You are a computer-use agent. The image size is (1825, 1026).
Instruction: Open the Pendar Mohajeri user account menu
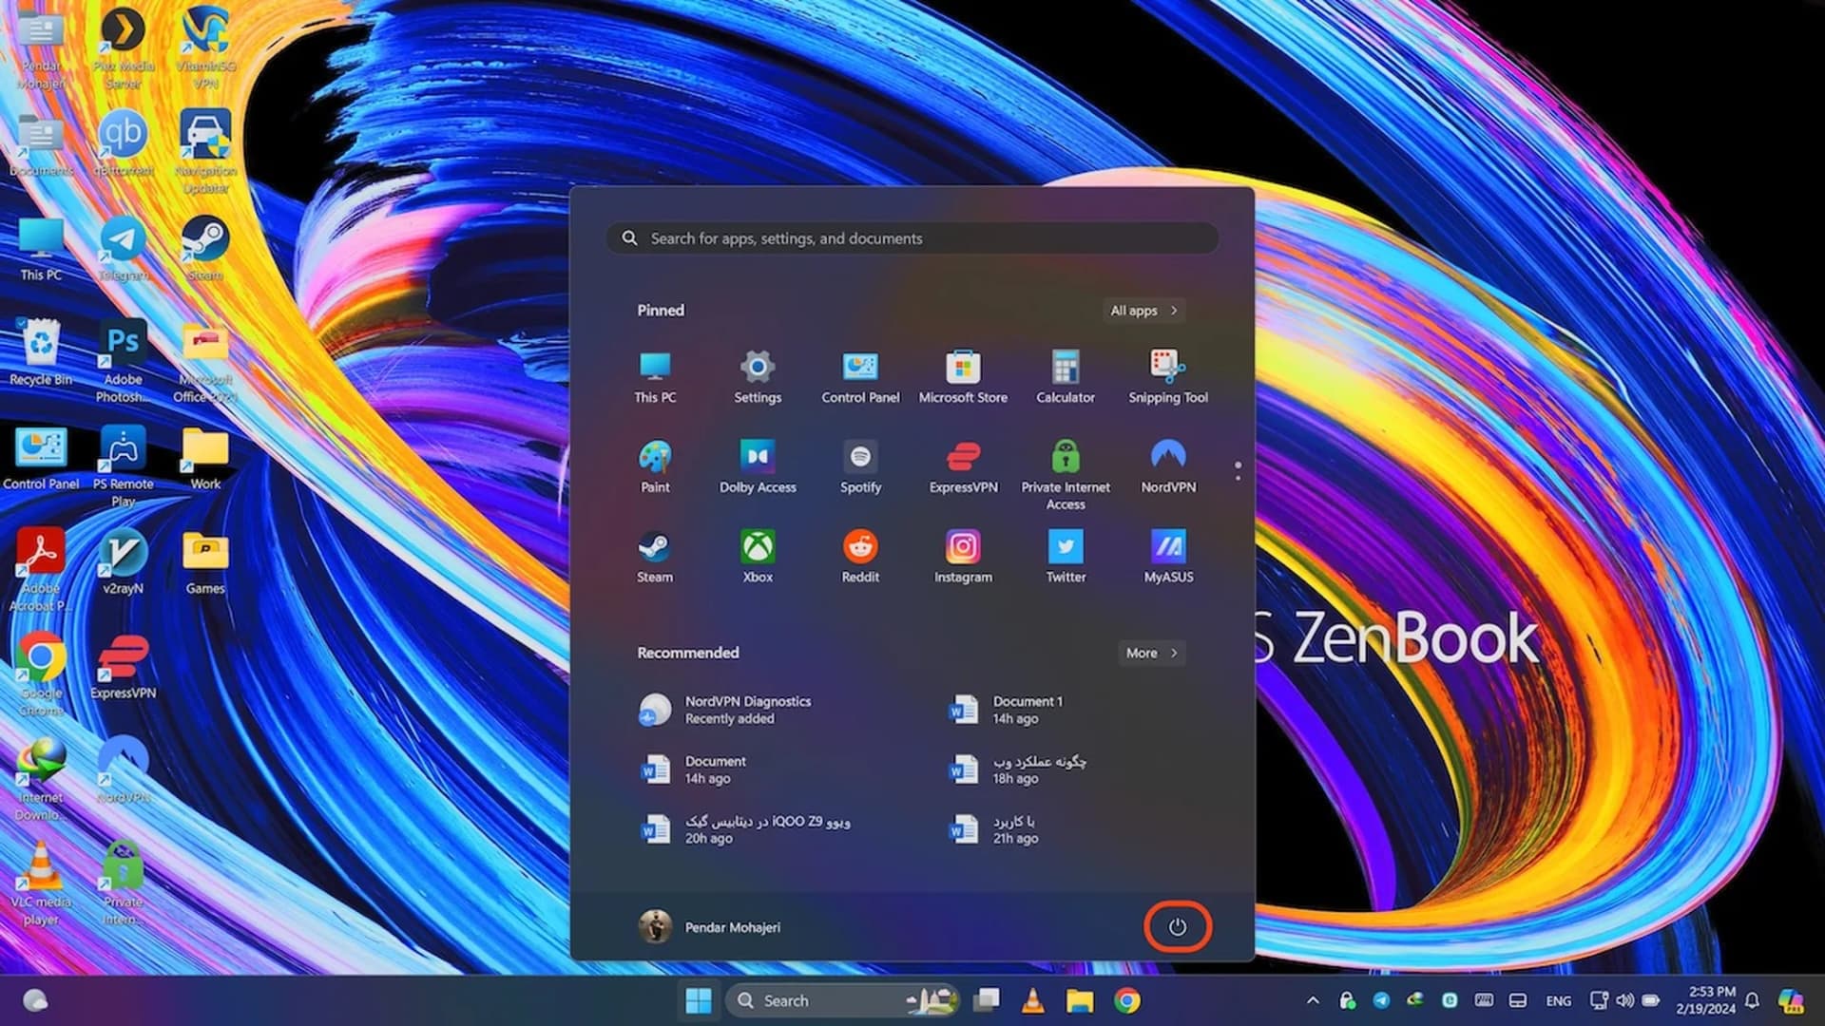pyautogui.click(x=709, y=927)
